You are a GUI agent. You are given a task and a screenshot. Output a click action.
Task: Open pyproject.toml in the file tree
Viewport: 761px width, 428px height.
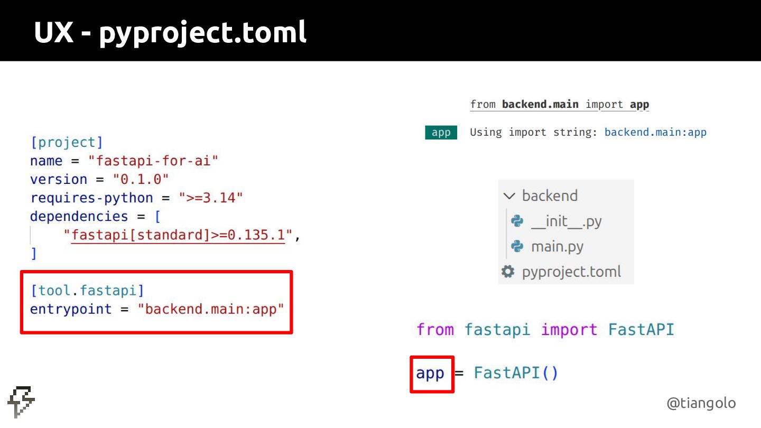[x=571, y=272]
